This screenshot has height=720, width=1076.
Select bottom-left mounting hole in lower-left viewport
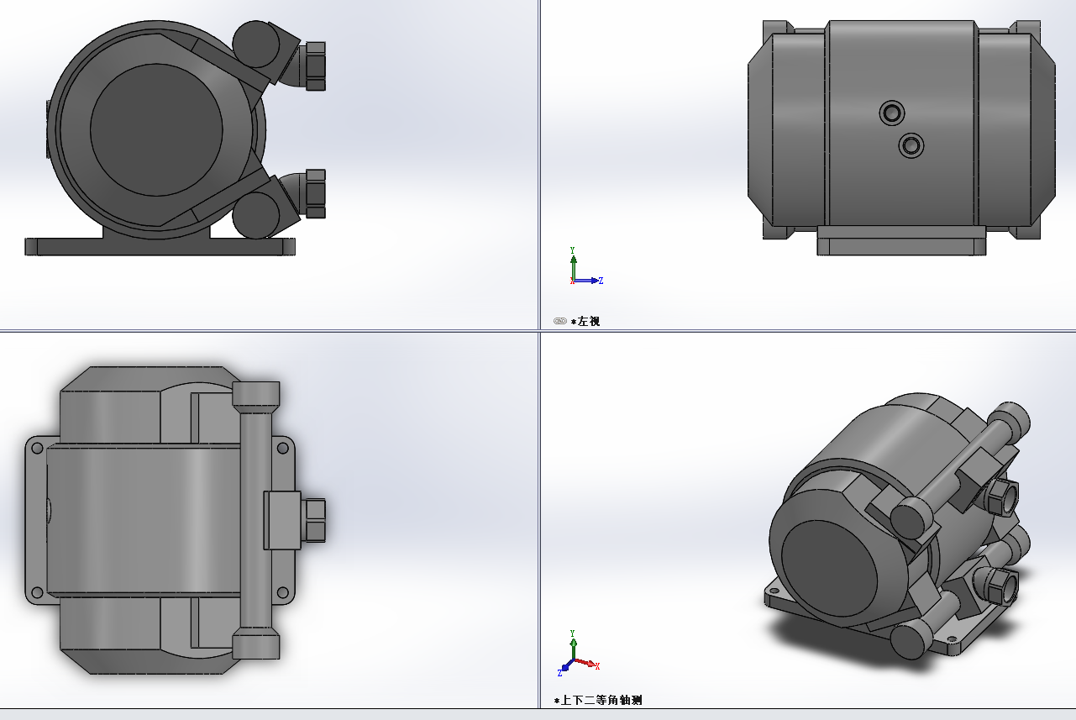[36, 592]
